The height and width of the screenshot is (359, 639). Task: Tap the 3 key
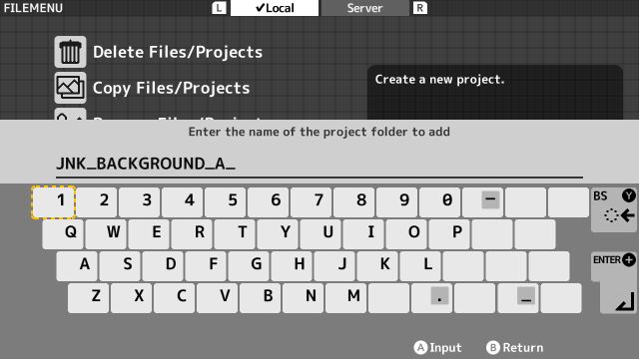[x=140, y=201]
